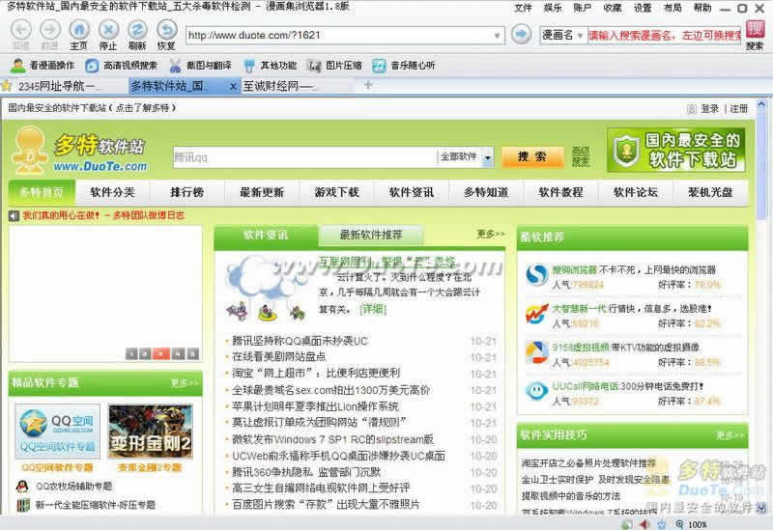This screenshot has height=530, width=773.
Task: Open the 收藏 menu
Action: (613, 8)
